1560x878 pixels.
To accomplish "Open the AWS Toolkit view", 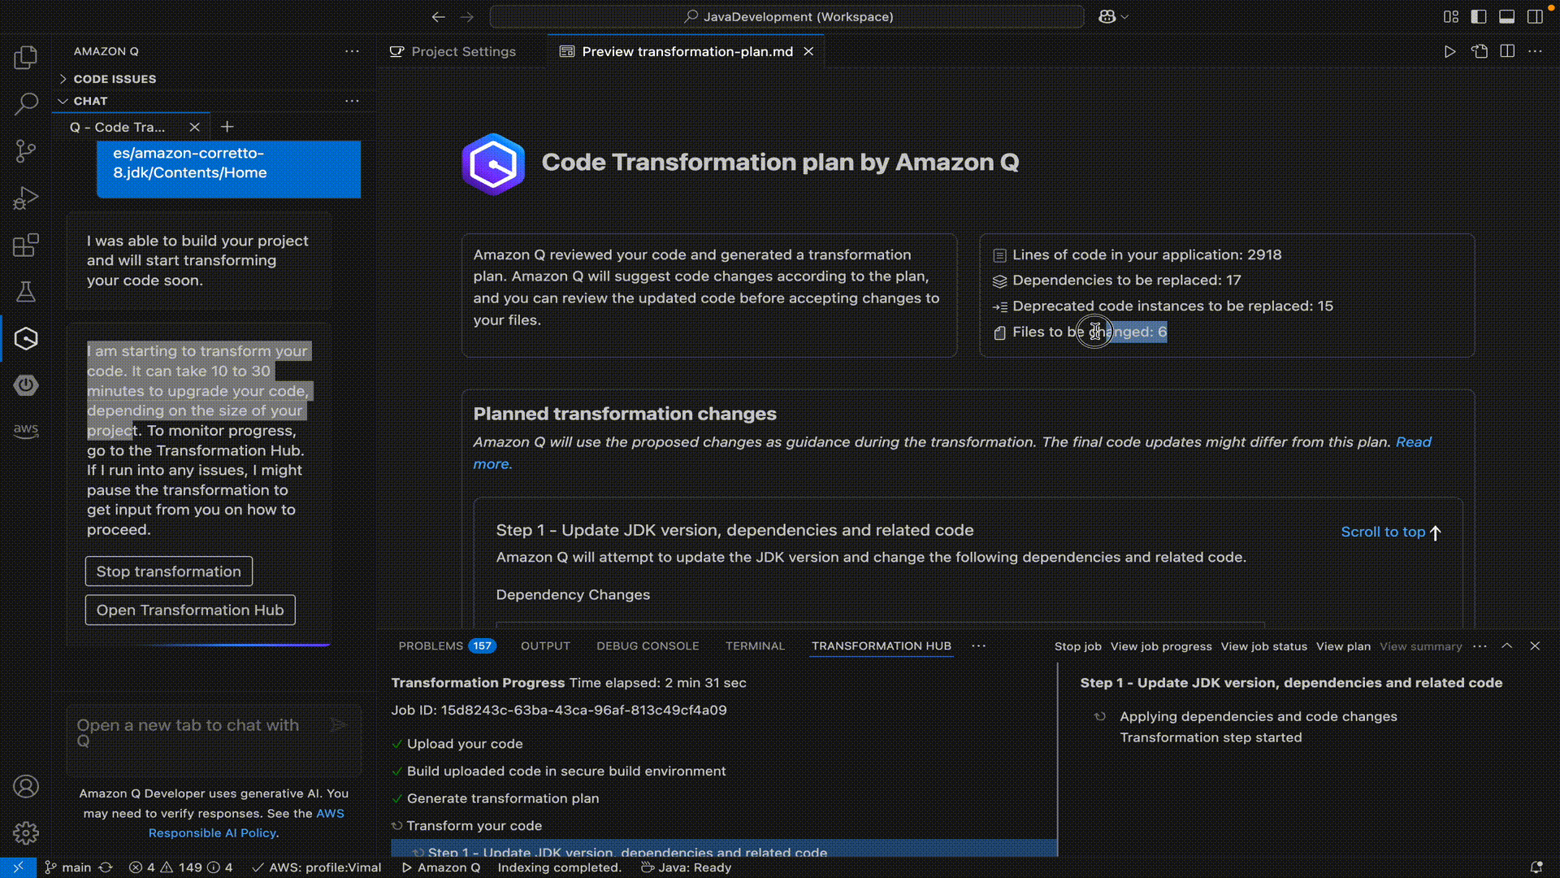I will point(25,431).
